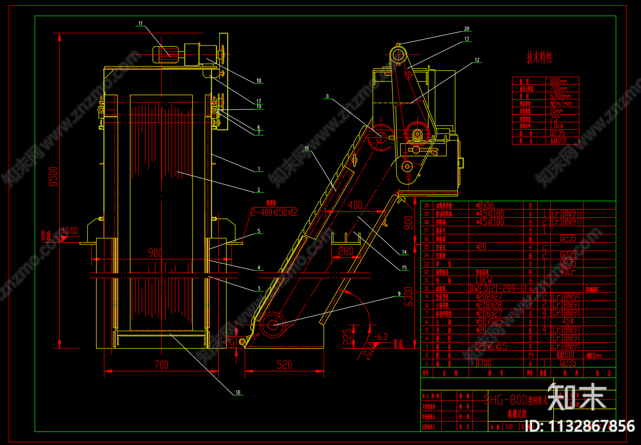Click the Φ8x36 cell in row 20
Screen dimensions: 641x445
click(x=485, y=205)
